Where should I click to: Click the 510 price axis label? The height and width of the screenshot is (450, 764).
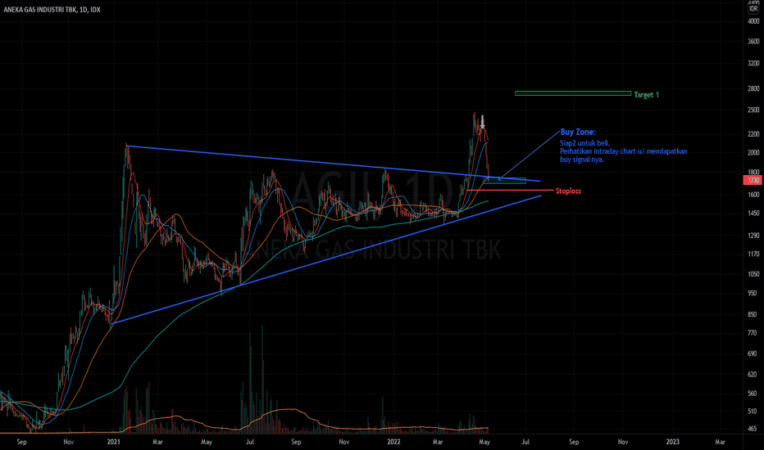tap(753, 411)
